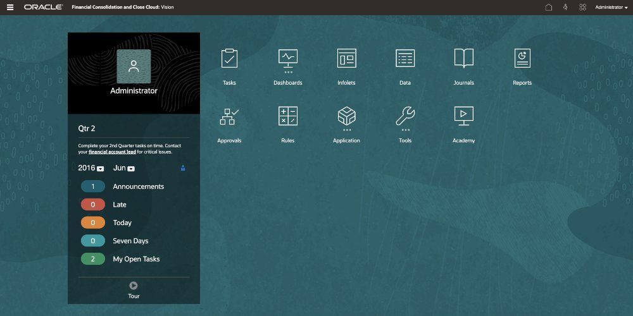
Task: Open the Application cube icon
Action: point(346,117)
